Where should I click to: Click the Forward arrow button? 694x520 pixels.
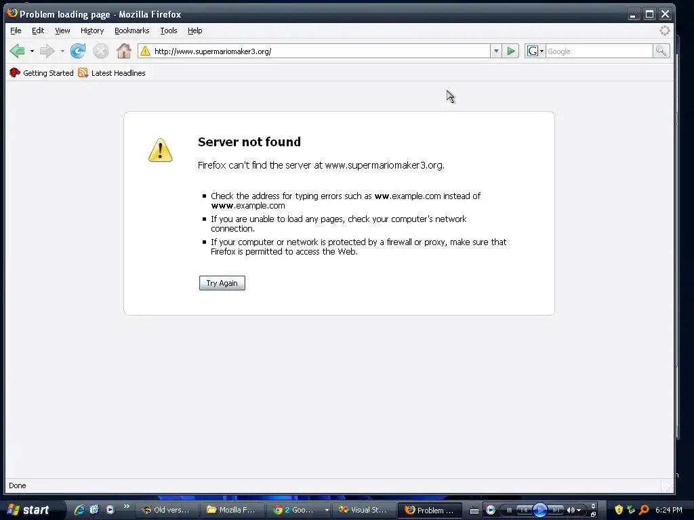[47, 51]
